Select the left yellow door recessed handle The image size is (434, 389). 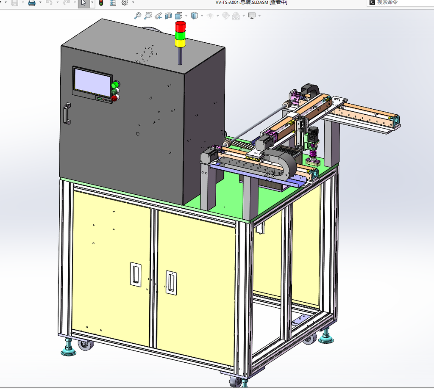point(136,275)
